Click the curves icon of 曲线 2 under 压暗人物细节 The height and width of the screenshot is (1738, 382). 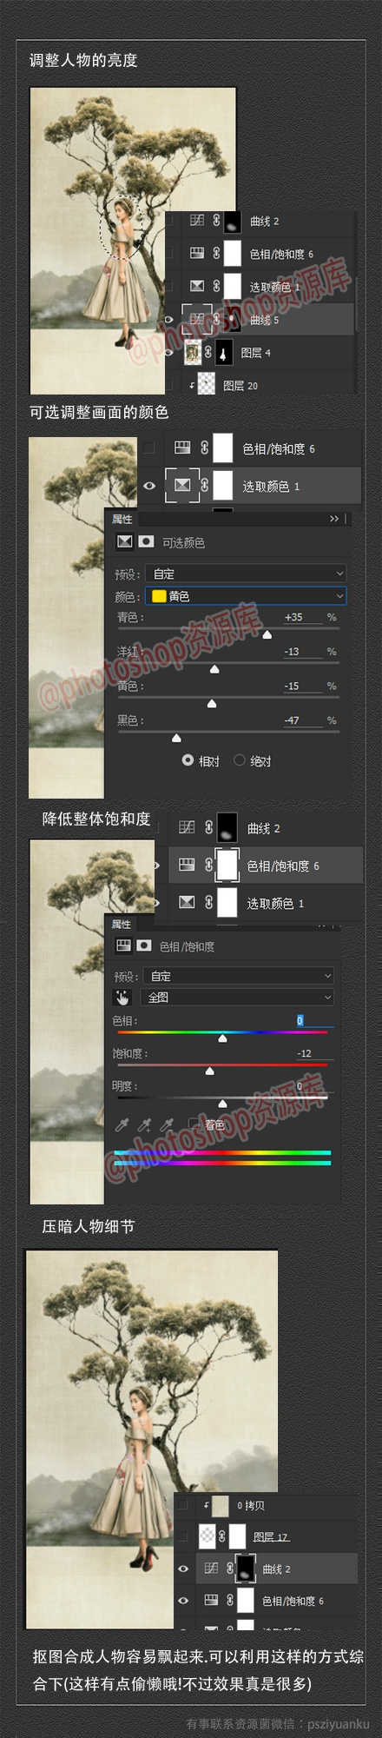[211, 1568]
